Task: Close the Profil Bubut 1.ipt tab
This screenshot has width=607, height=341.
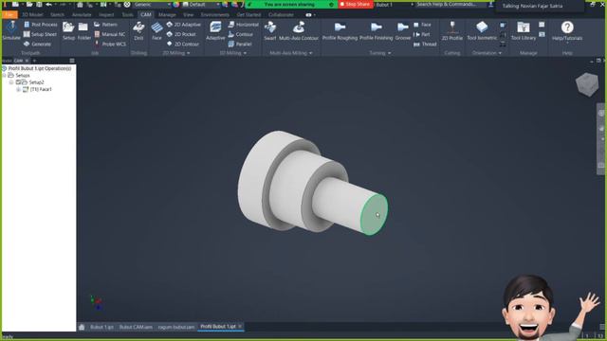Action: pyautogui.click(x=240, y=327)
